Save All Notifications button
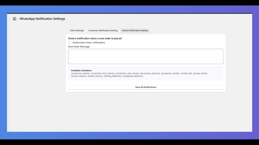 click(x=146, y=87)
